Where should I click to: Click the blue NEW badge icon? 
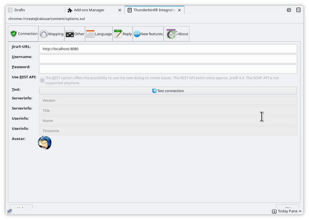[137, 34]
